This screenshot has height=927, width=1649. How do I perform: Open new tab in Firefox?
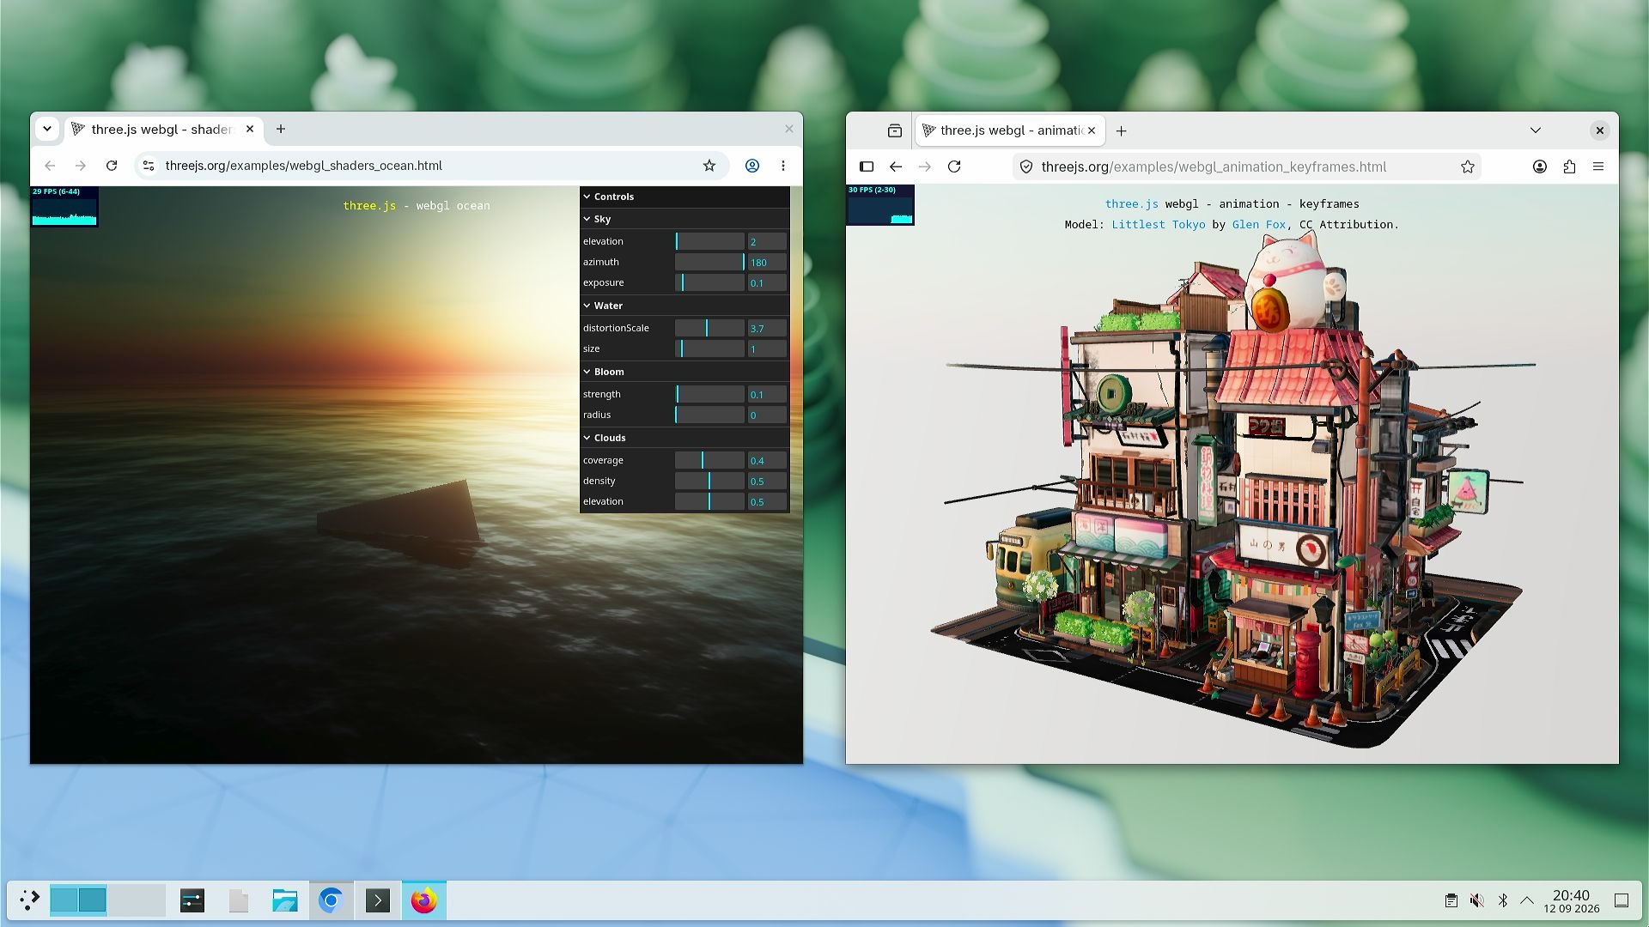click(x=1121, y=130)
